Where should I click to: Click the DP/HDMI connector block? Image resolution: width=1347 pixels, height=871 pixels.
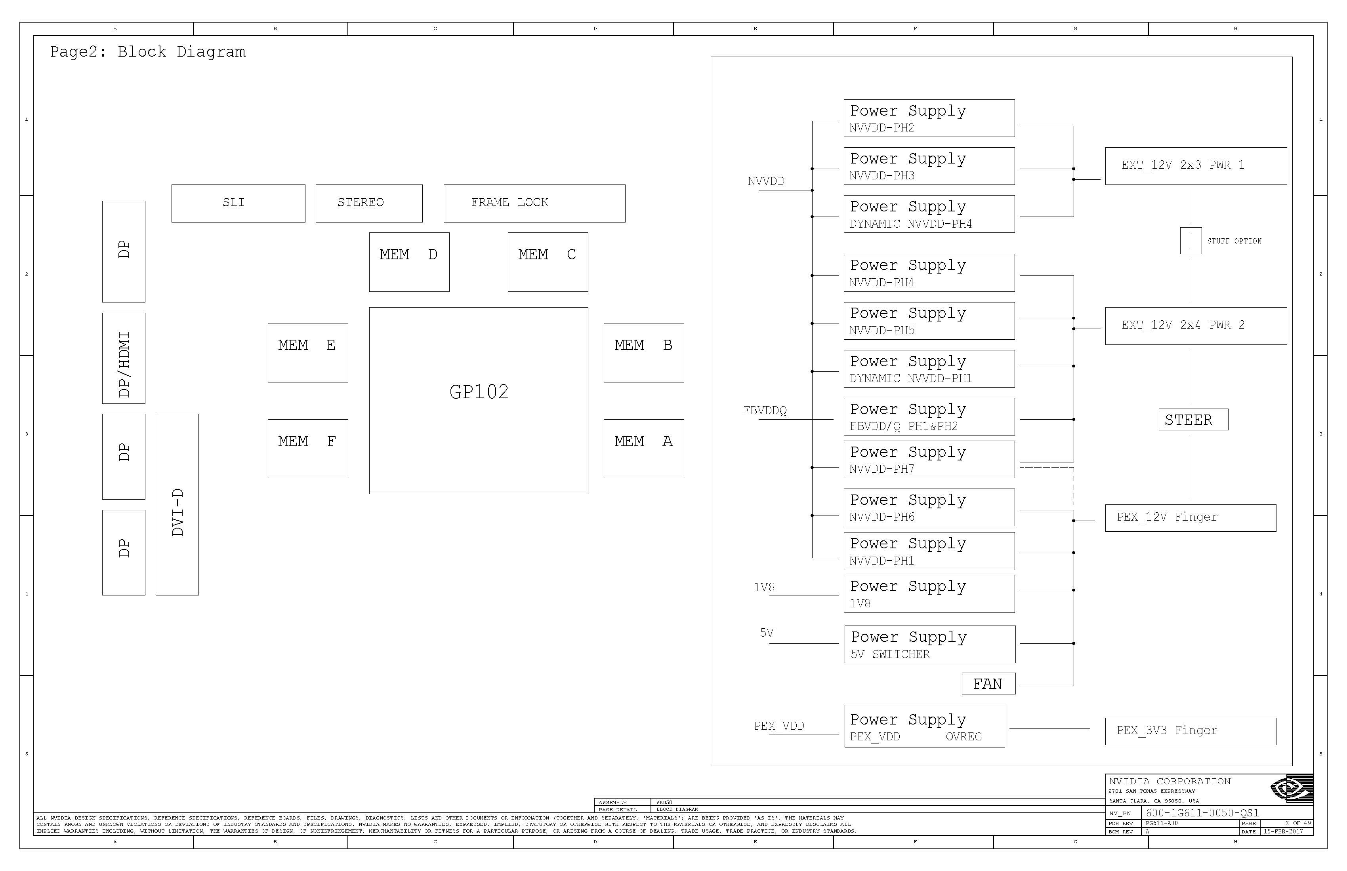point(123,358)
